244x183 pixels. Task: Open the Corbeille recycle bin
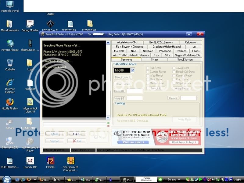tap(10, 65)
